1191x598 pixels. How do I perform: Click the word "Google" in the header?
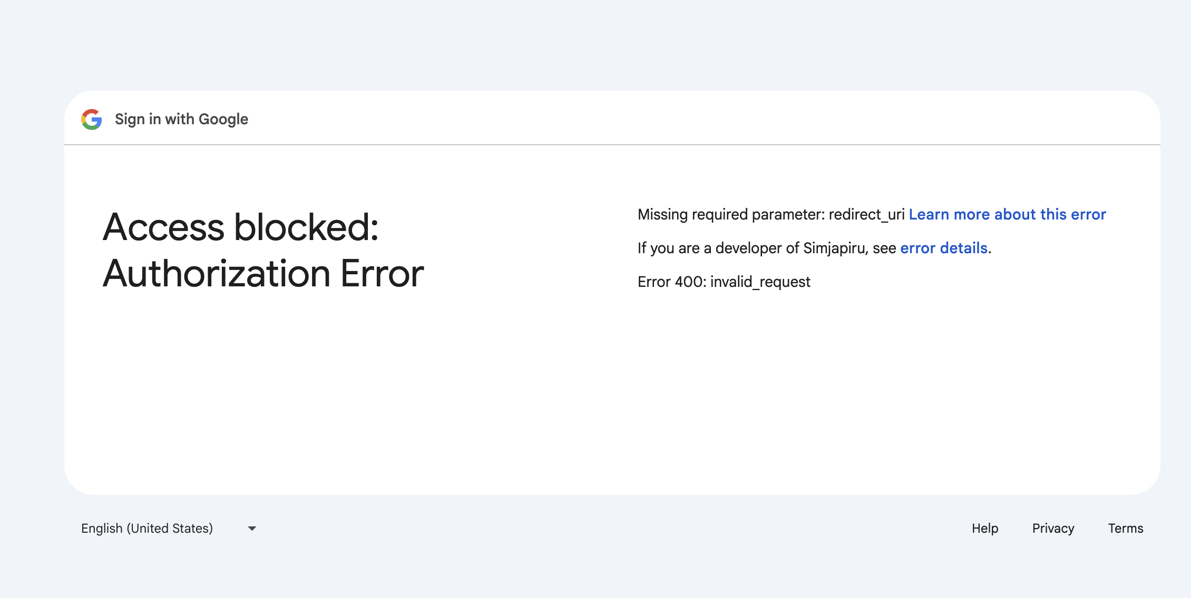(223, 119)
